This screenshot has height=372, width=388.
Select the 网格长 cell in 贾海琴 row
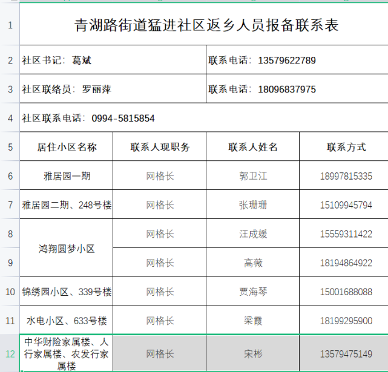pos(160,292)
